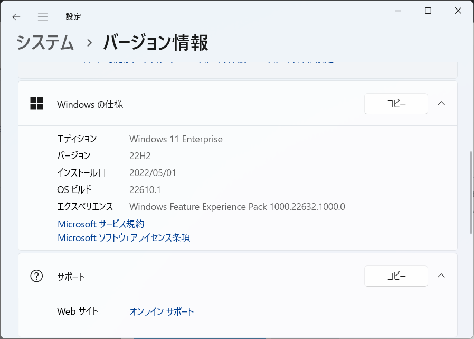Navigate to システム breadcrumb
The width and height of the screenshot is (474, 339).
coord(45,42)
